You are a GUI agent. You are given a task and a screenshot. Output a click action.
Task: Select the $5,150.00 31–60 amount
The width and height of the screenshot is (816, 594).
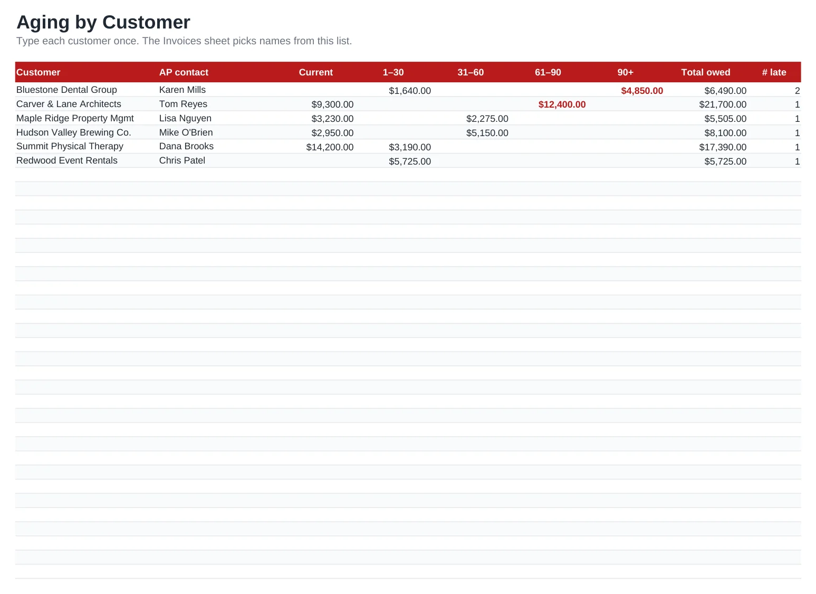click(x=487, y=133)
